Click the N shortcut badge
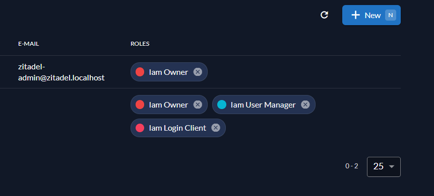The width and height of the screenshot is (434, 196). tap(391, 15)
